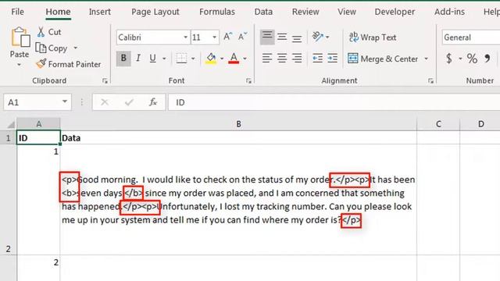The width and height of the screenshot is (500, 281).
Task: Click the Select All corner triangle
Action: [11, 124]
